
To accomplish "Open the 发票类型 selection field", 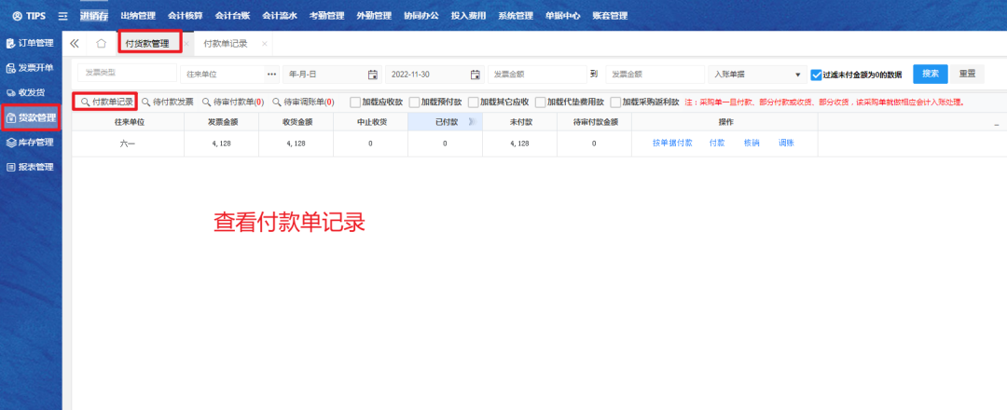I will tap(126, 74).
